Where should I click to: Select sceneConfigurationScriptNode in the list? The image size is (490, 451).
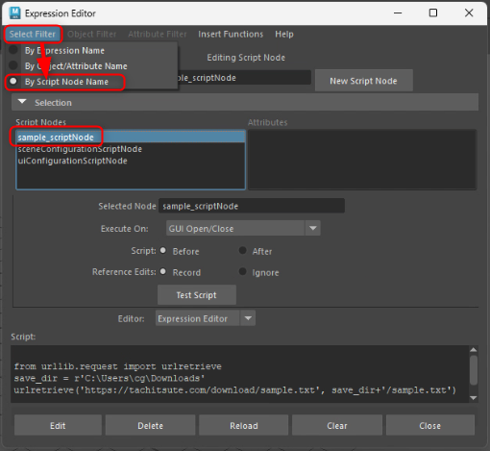point(131,149)
